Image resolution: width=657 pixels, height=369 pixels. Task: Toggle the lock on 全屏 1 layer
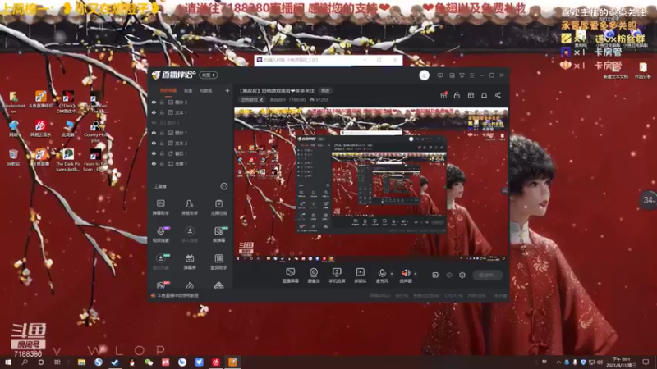coord(162,163)
